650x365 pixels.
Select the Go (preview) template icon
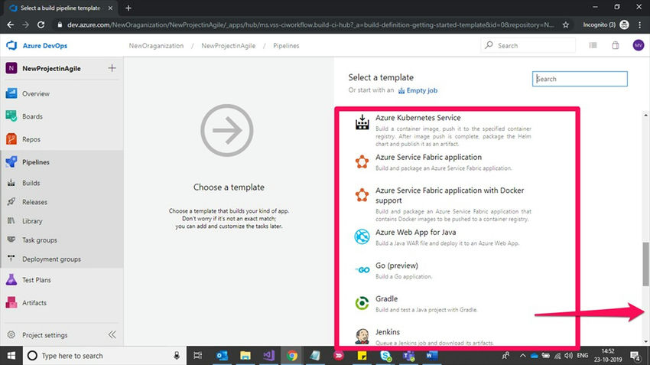coord(362,270)
